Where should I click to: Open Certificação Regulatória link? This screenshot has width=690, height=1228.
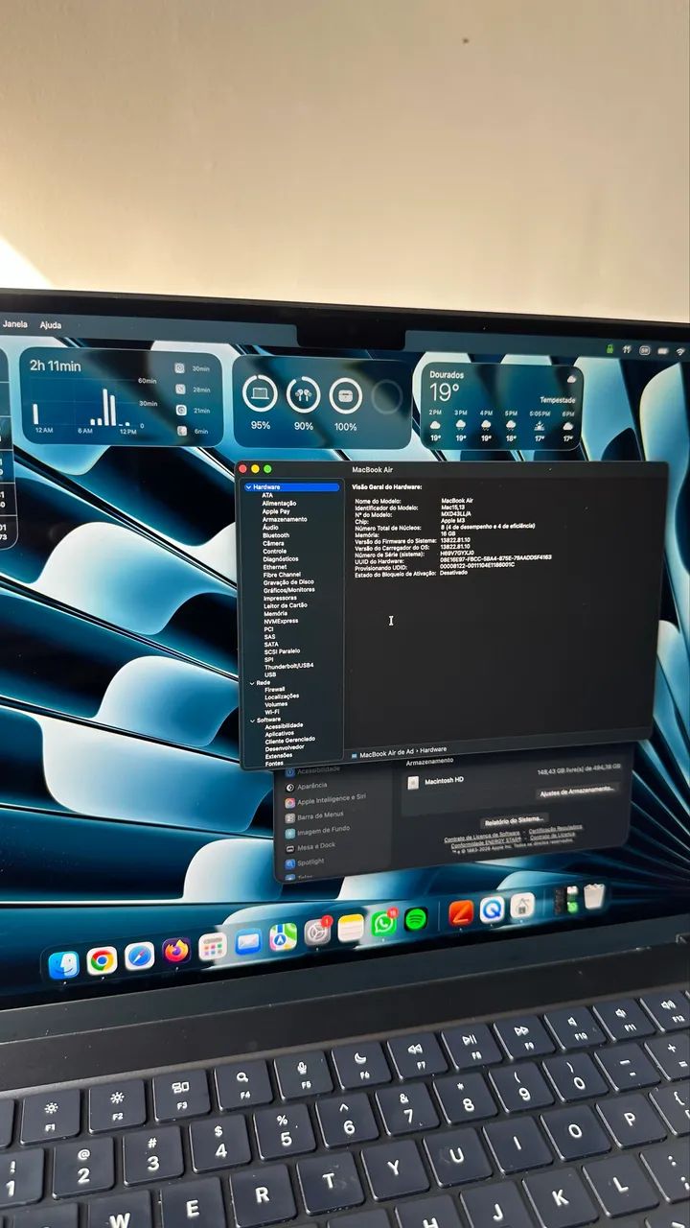[556, 828]
